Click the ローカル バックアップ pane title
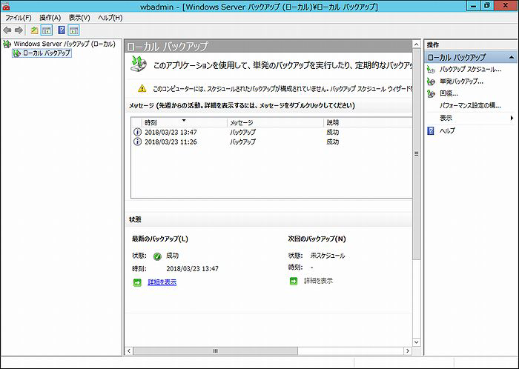Image resolution: width=519 pixels, height=369 pixels. [x=168, y=46]
